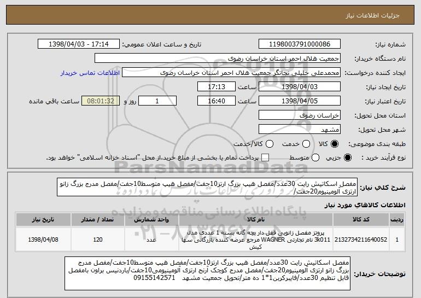The image size is (421, 298).
Task: Click the شرح کلی نیاز label
Action: coord(383,188)
